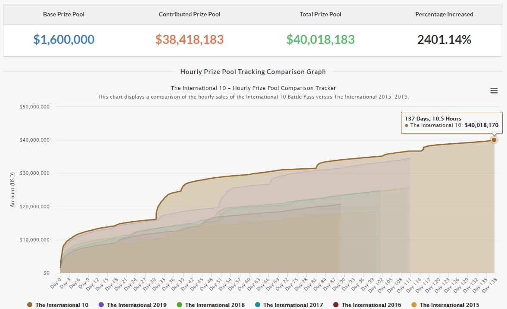Click the $50,000,000 y-axis label
The width and height of the screenshot is (507, 309).
click(x=34, y=107)
